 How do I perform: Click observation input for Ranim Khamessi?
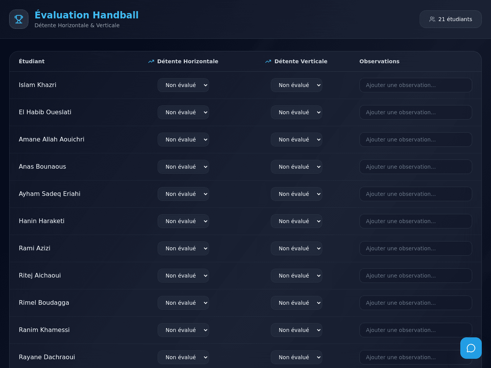point(416,330)
